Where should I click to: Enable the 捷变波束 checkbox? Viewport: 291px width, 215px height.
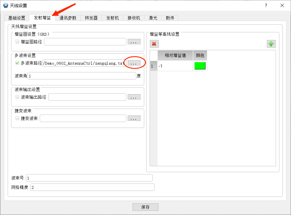point(17,118)
